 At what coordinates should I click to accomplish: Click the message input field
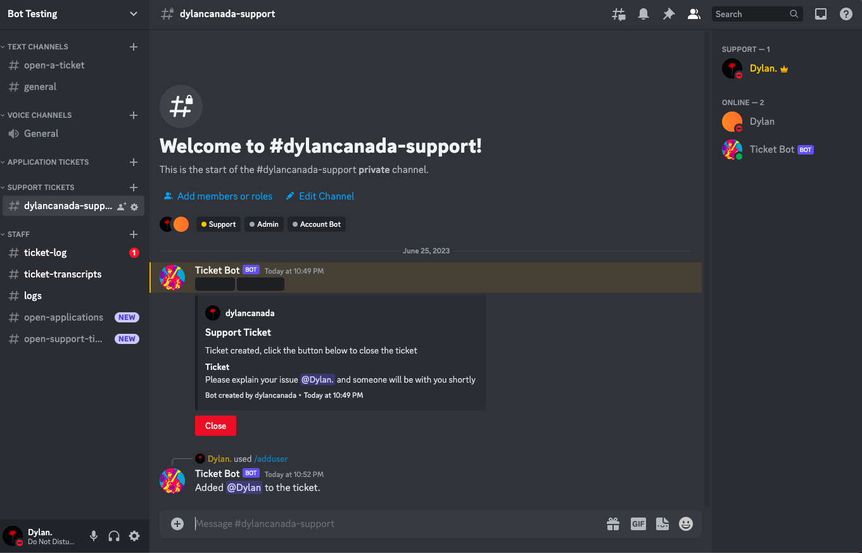[380, 523]
